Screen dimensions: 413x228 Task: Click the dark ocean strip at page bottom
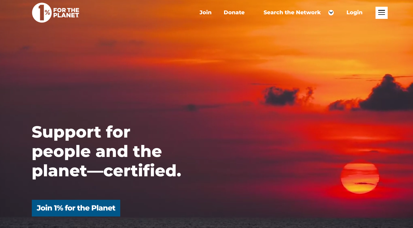point(206,223)
